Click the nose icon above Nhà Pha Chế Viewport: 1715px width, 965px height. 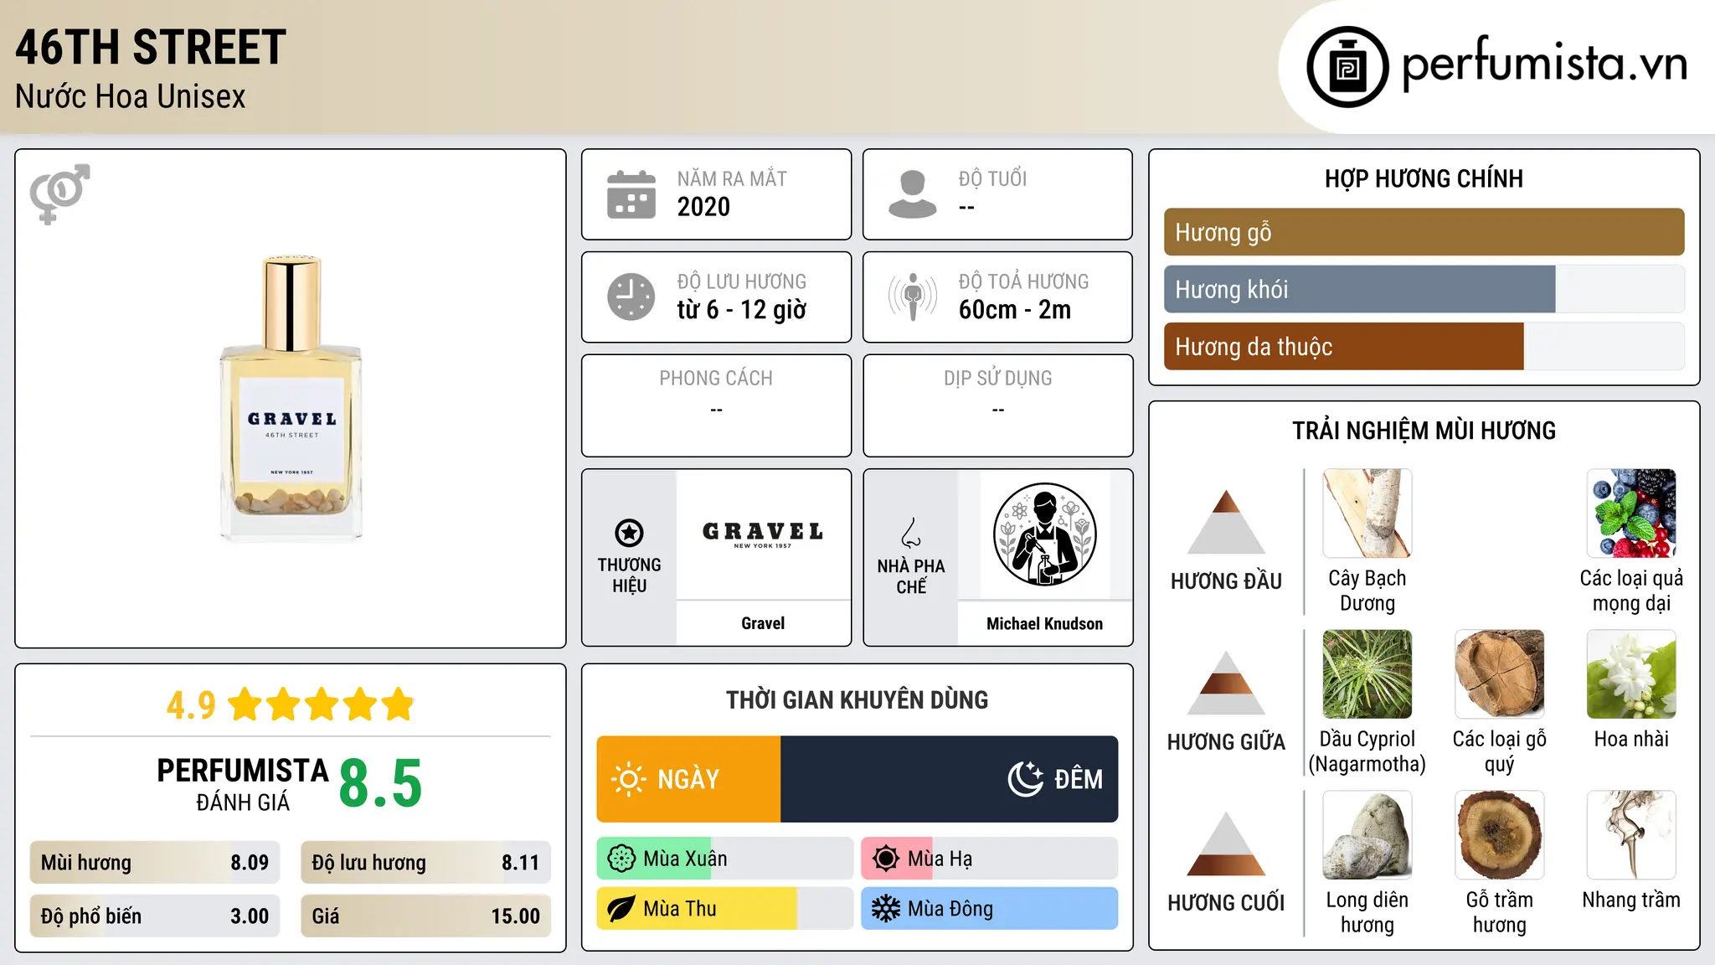[911, 533]
